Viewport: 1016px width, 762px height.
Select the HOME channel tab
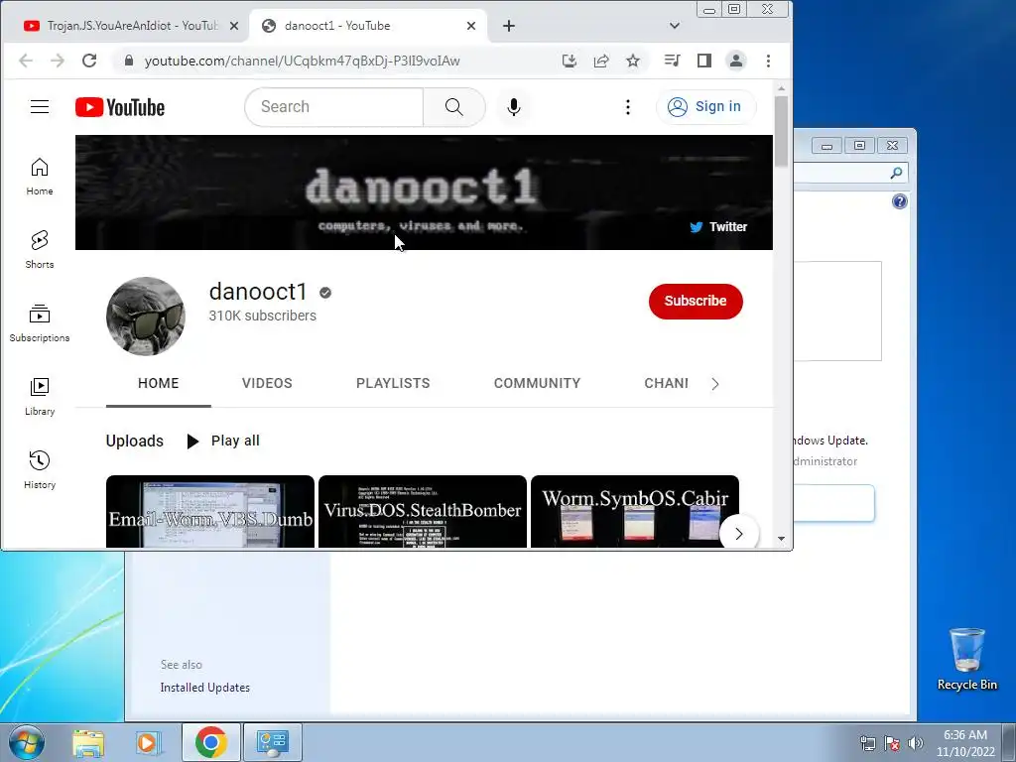pos(158,384)
